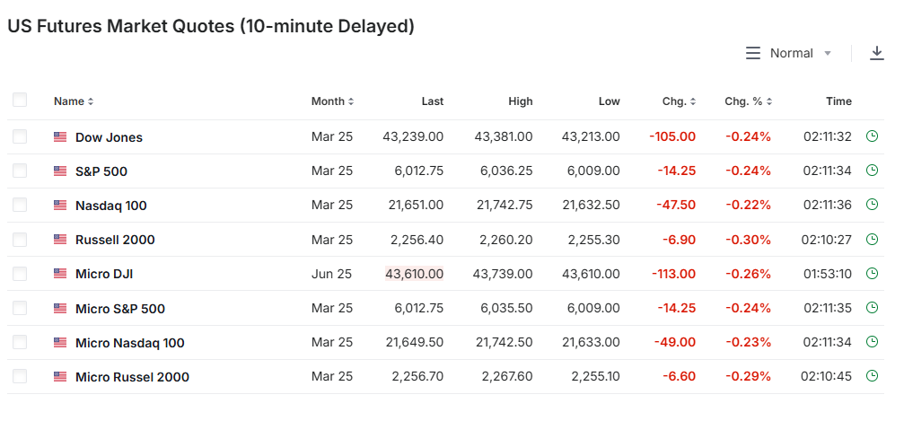
Task: Sort the table by Name column
Action: (74, 101)
